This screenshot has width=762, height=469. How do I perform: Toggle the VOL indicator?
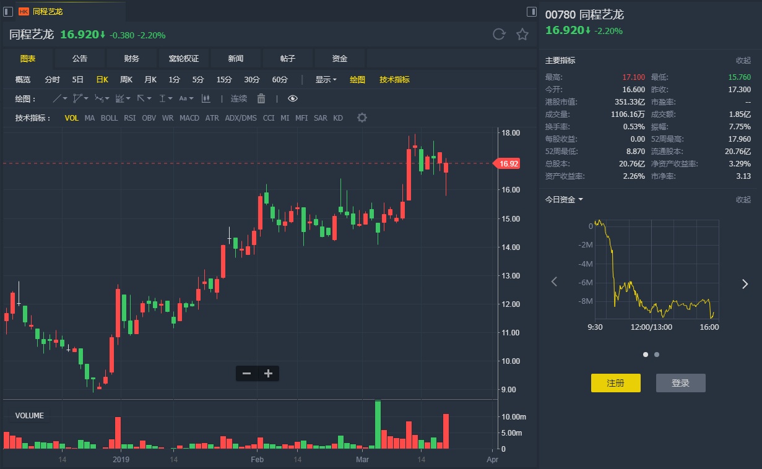pos(72,118)
